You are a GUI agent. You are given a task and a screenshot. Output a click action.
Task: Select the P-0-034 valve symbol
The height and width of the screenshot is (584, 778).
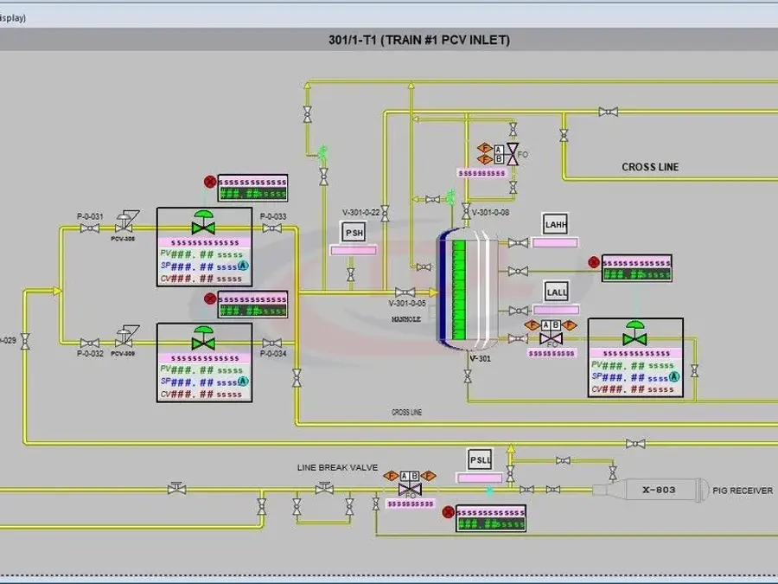[272, 343]
